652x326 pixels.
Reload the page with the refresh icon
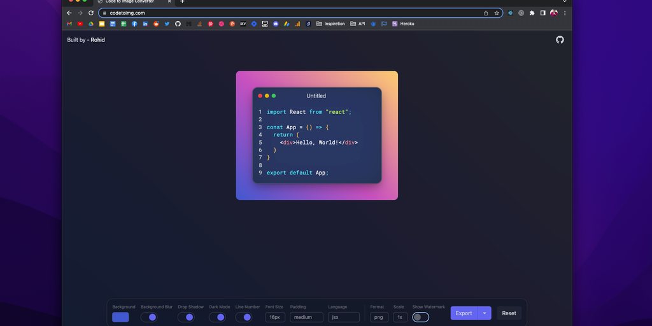[91, 13]
